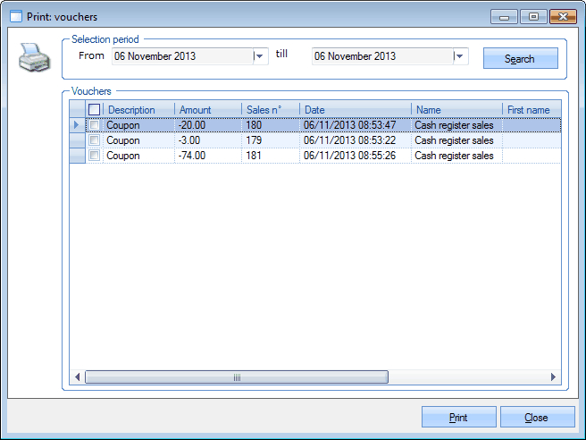This screenshot has width=586, height=440.
Task: Click the Close button at bottom
Action: (537, 418)
